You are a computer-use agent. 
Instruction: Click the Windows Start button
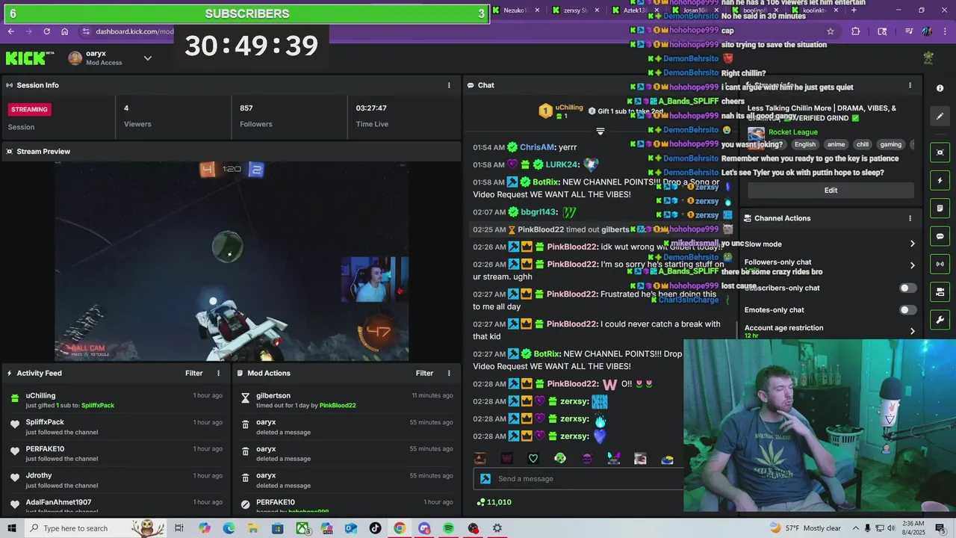pos(12,528)
